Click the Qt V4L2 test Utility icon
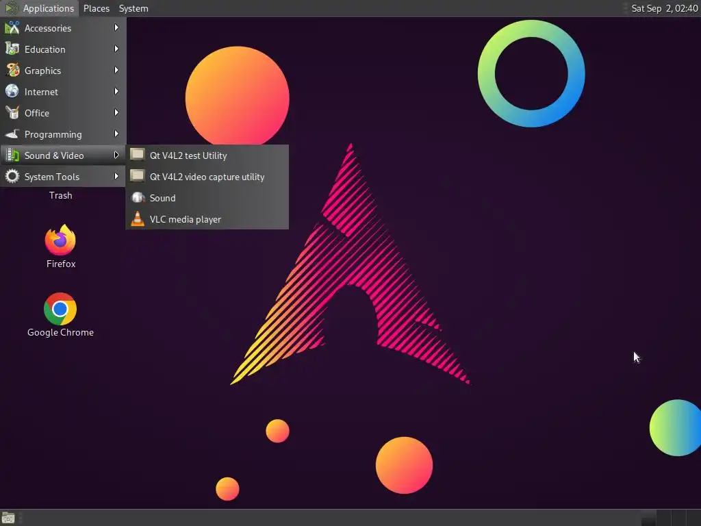Image resolution: width=701 pixels, height=526 pixels. (x=137, y=155)
